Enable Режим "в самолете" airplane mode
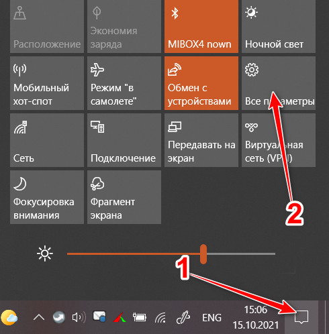This screenshot has width=329, height=334. click(124, 83)
